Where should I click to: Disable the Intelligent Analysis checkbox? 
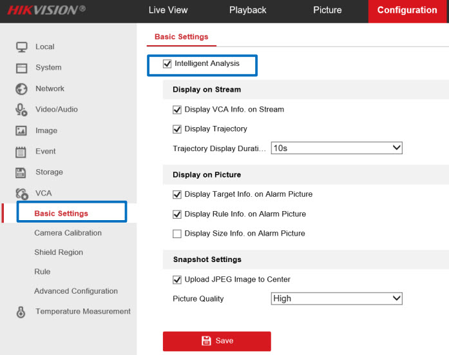[x=167, y=64]
